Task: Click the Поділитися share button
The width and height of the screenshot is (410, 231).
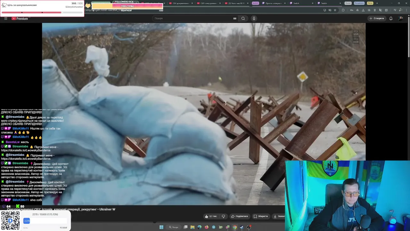Action: [x=239, y=216]
